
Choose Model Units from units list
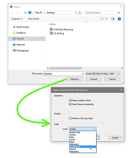tap(83, 132)
